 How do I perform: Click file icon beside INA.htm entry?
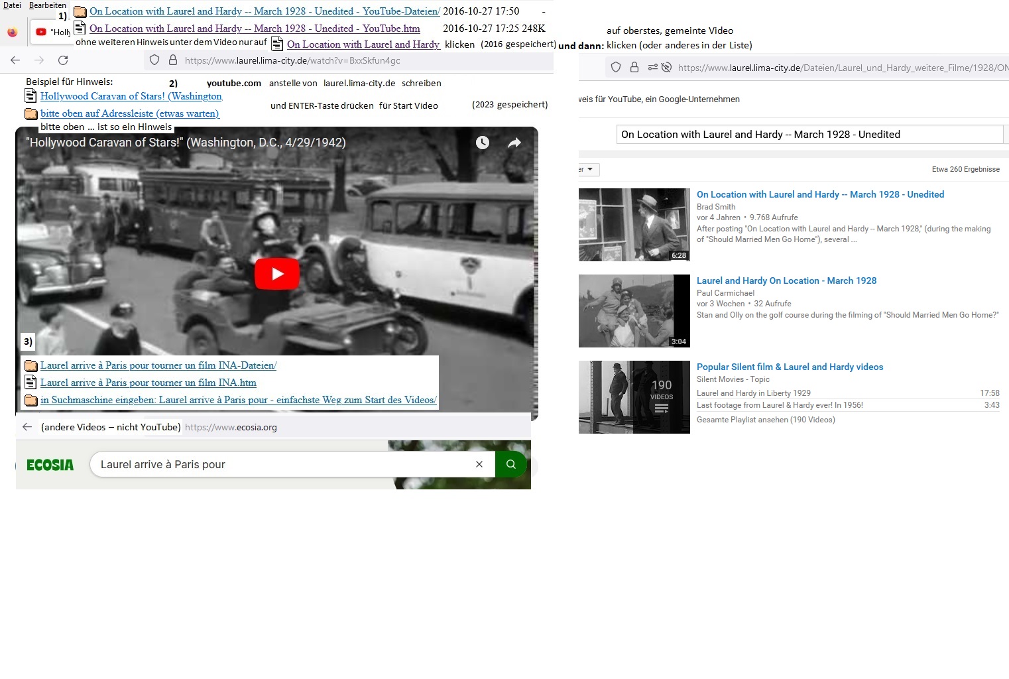(30, 383)
